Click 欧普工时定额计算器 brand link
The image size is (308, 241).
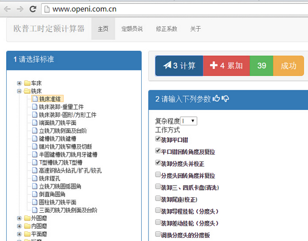pos(49,29)
